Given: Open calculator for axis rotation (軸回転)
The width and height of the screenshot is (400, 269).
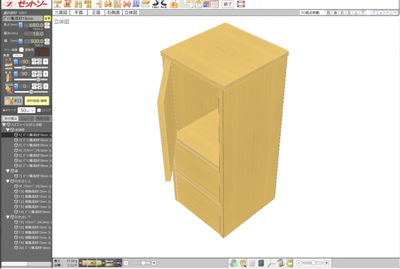Looking at the screenshot, I should coord(16,86).
